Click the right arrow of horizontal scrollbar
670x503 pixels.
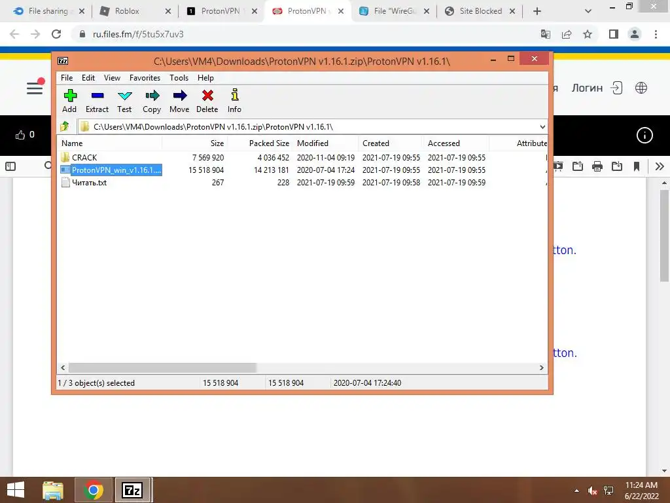coord(541,367)
